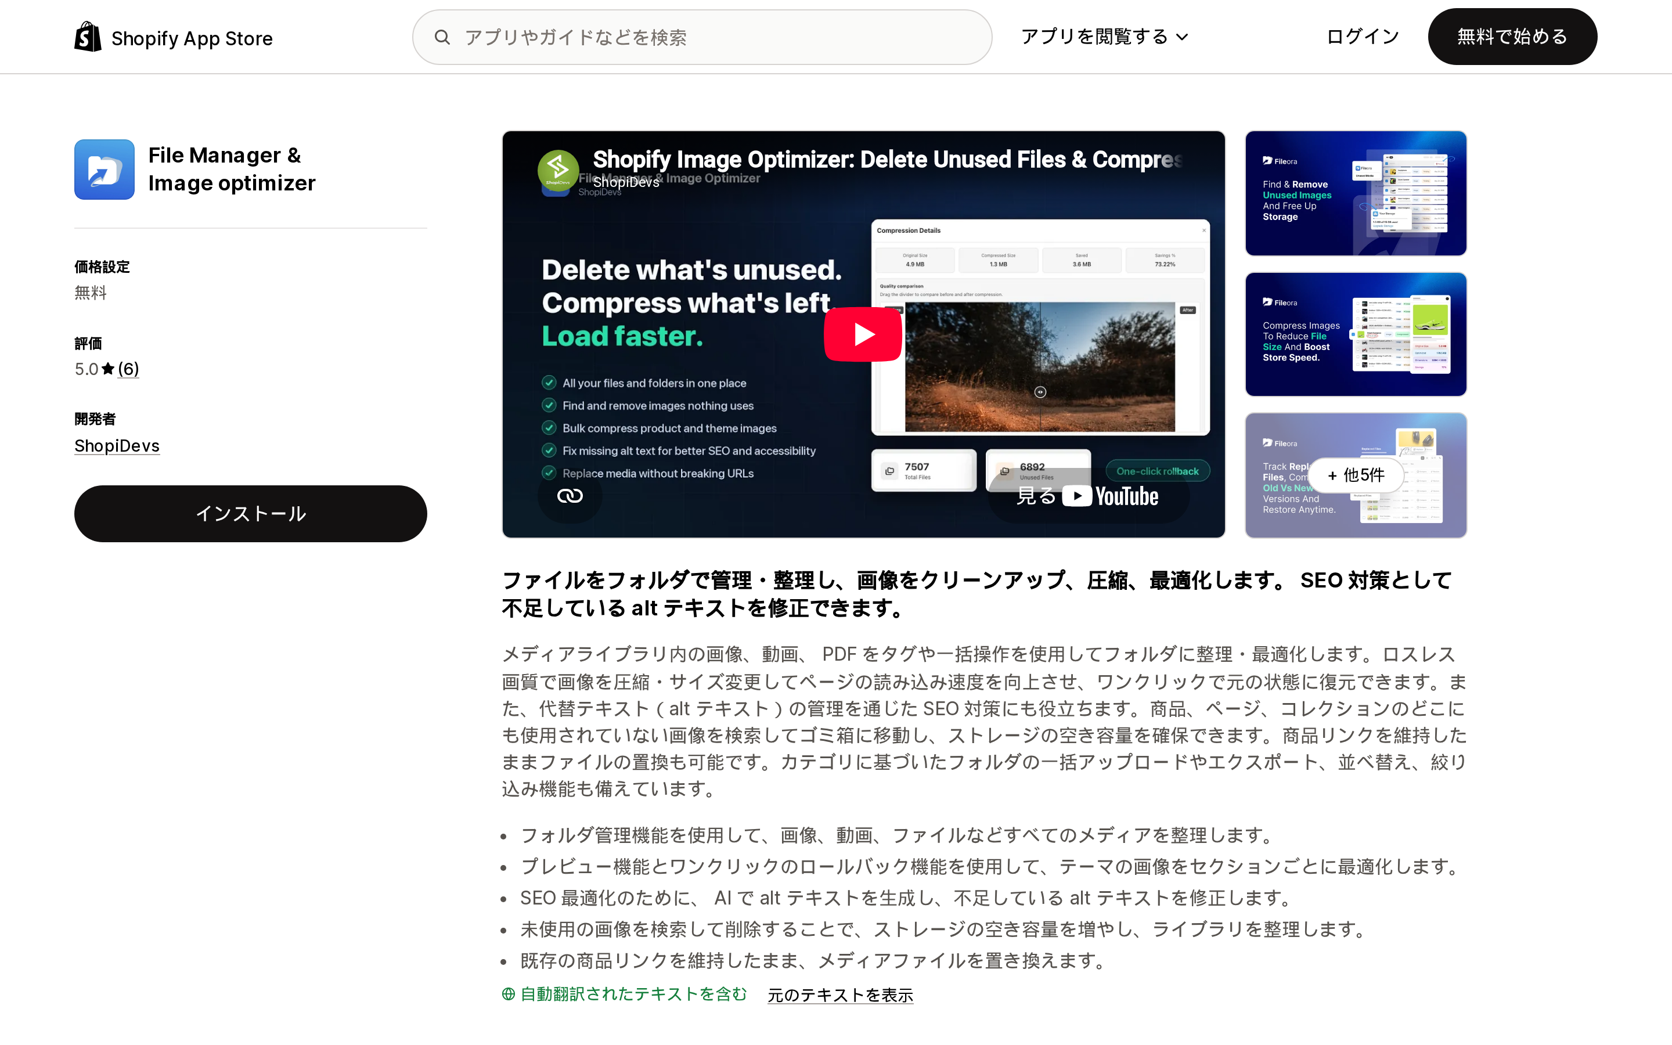The width and height of the screenshot is (1672, 1045).
Task: Expand the アプリを閲覧する dropdown
Action: (1104, 37)
